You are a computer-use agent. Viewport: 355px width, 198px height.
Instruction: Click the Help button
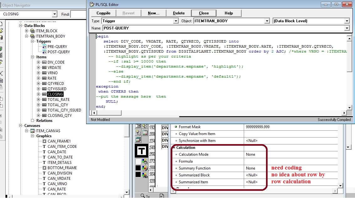[229, 13]
